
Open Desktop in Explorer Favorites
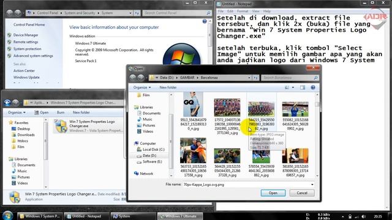[x=21, y=129]
